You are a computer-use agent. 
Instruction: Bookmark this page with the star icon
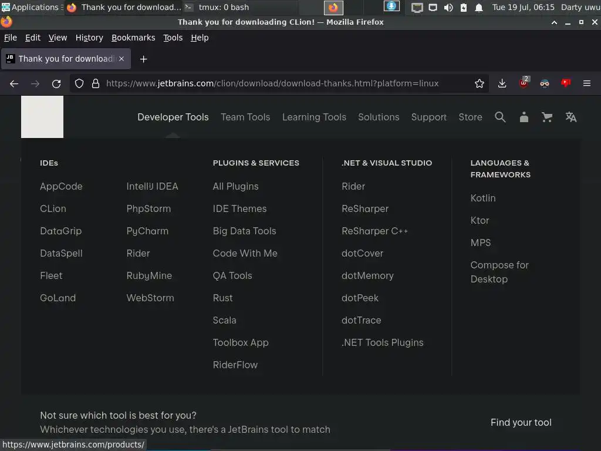coord(479,83)
